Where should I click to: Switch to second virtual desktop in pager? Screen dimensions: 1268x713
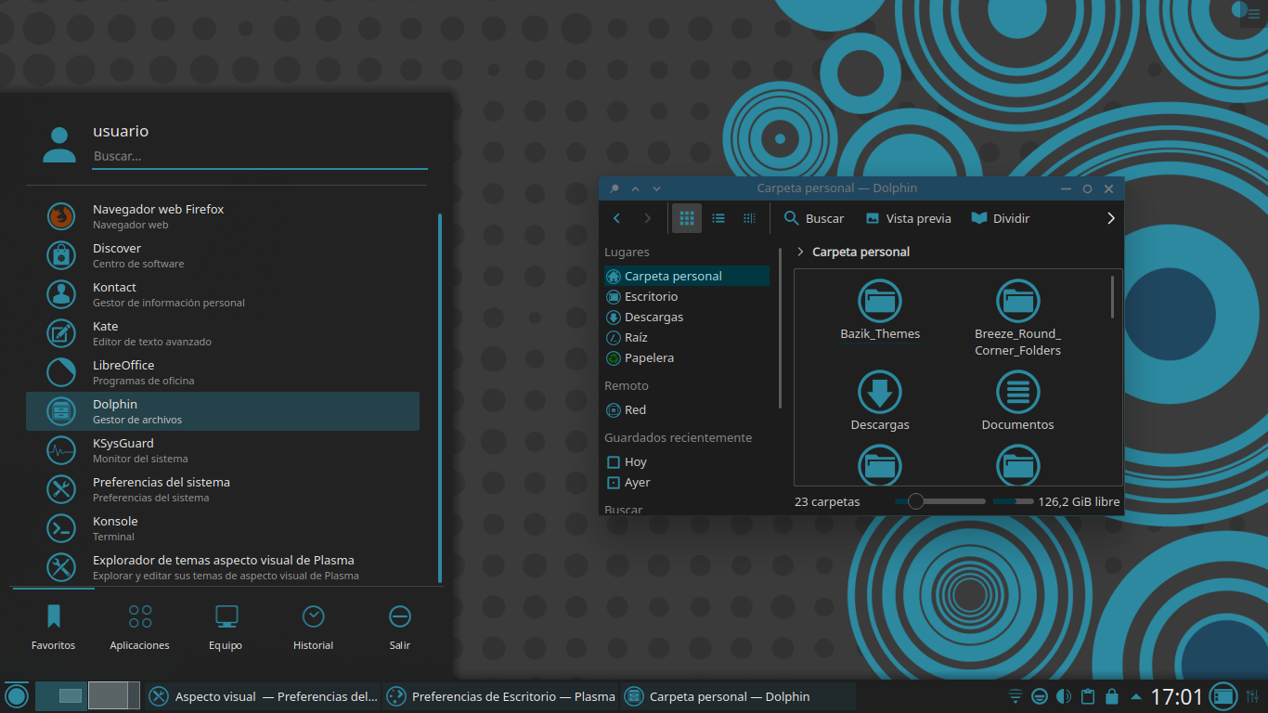pos(114,696)
